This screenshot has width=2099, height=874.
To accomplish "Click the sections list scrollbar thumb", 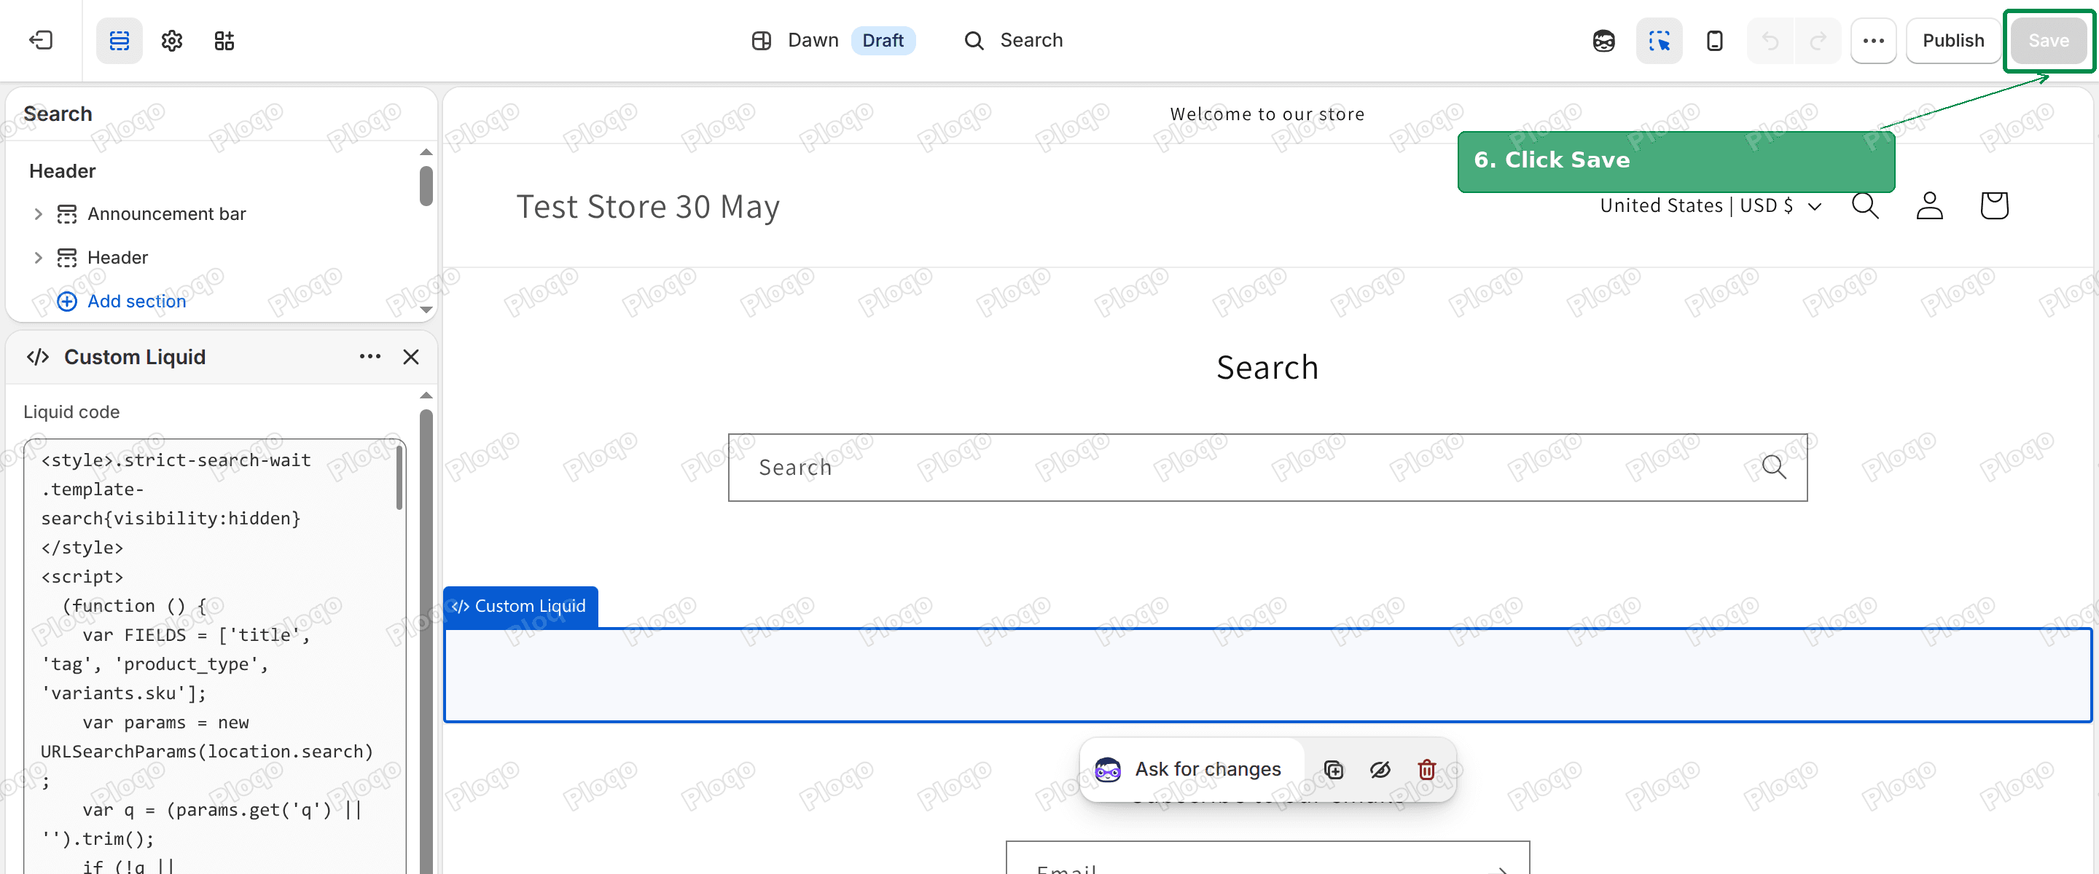I will pyautogui.click(x=426, y=186).
